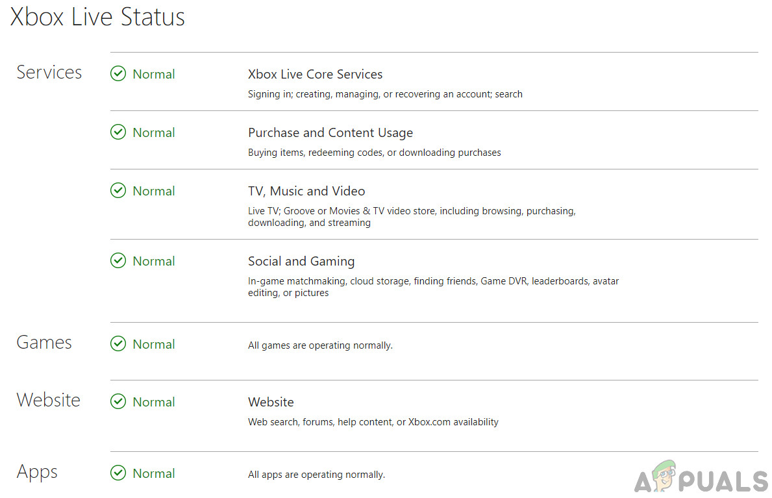772x498 pixels.
Task: Click the Xbox Live Status page title
Action: coord(97,17)
